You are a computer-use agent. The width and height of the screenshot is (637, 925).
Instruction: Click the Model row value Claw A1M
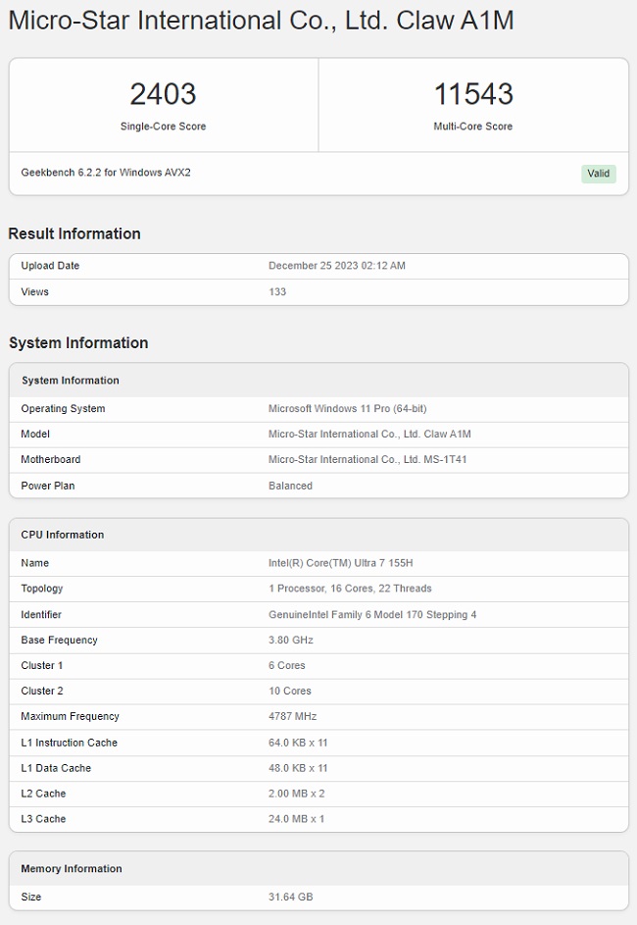pyautogui.click(x=369, y=435)
